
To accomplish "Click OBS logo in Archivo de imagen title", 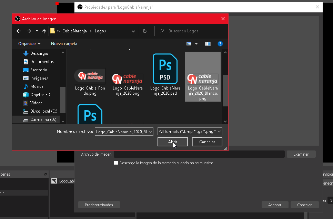I will pos(18,19).
